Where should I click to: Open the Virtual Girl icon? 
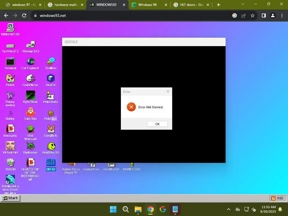click(10, 148)
